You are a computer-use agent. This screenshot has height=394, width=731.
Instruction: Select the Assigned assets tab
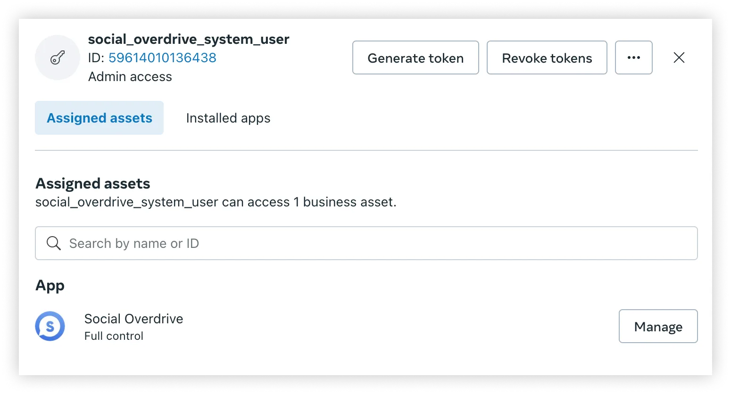pos(99,118)
